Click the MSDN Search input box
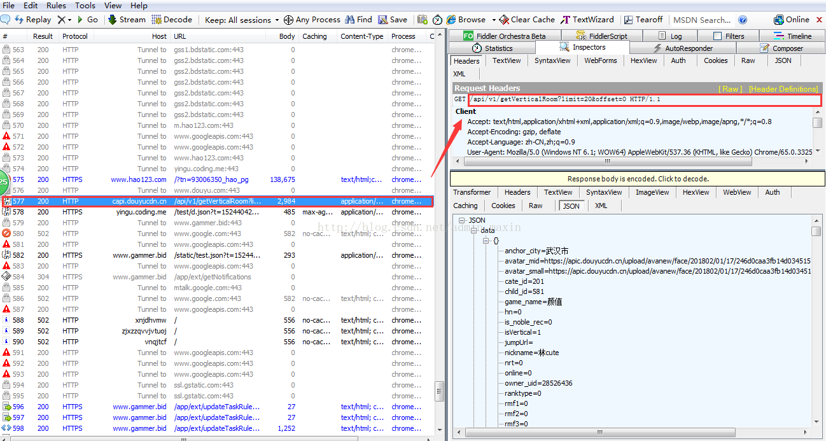The width and height of the screenshot is (826, 441). (701, 20)
